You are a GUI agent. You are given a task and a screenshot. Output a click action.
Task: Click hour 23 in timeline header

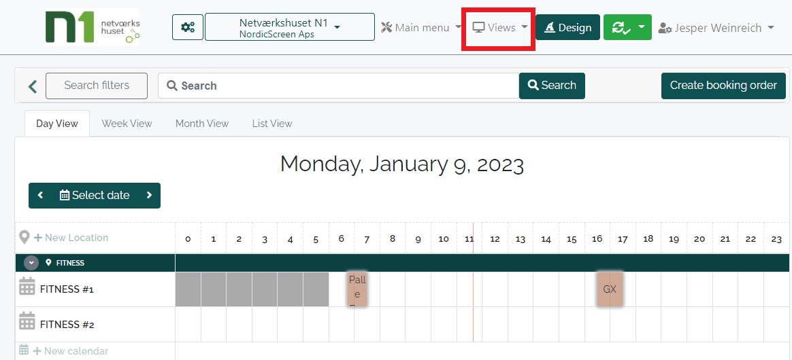pos(777,239)
